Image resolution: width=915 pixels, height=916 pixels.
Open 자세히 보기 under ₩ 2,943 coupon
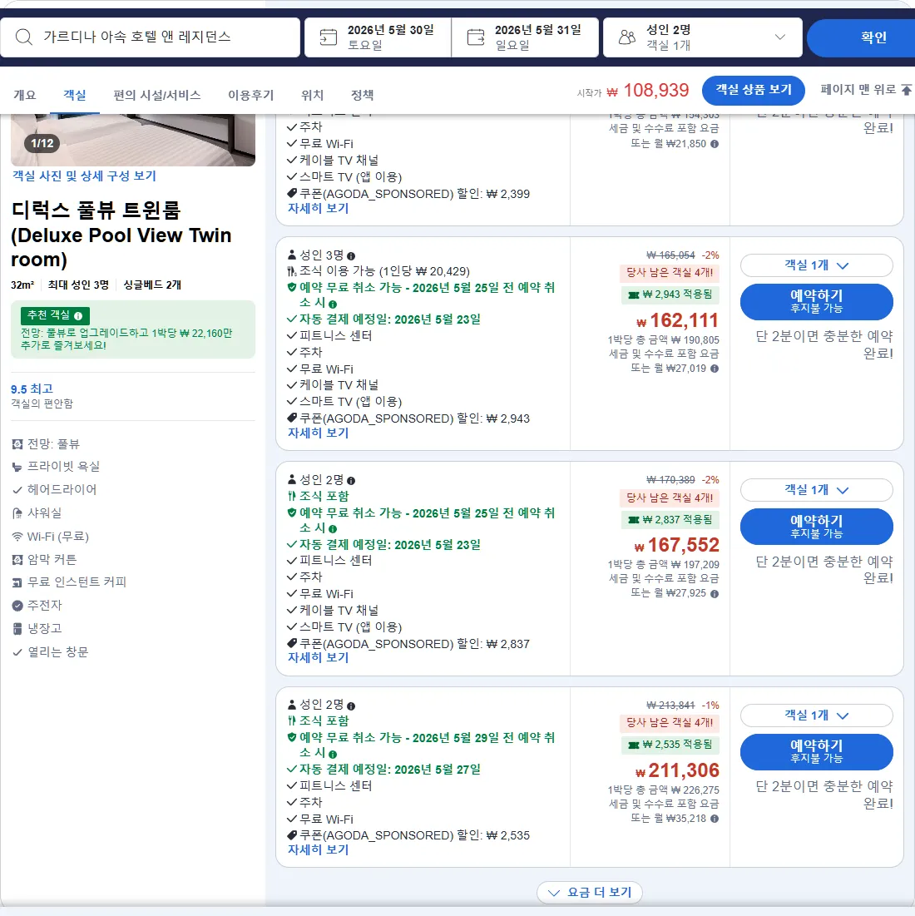[318, 433]
